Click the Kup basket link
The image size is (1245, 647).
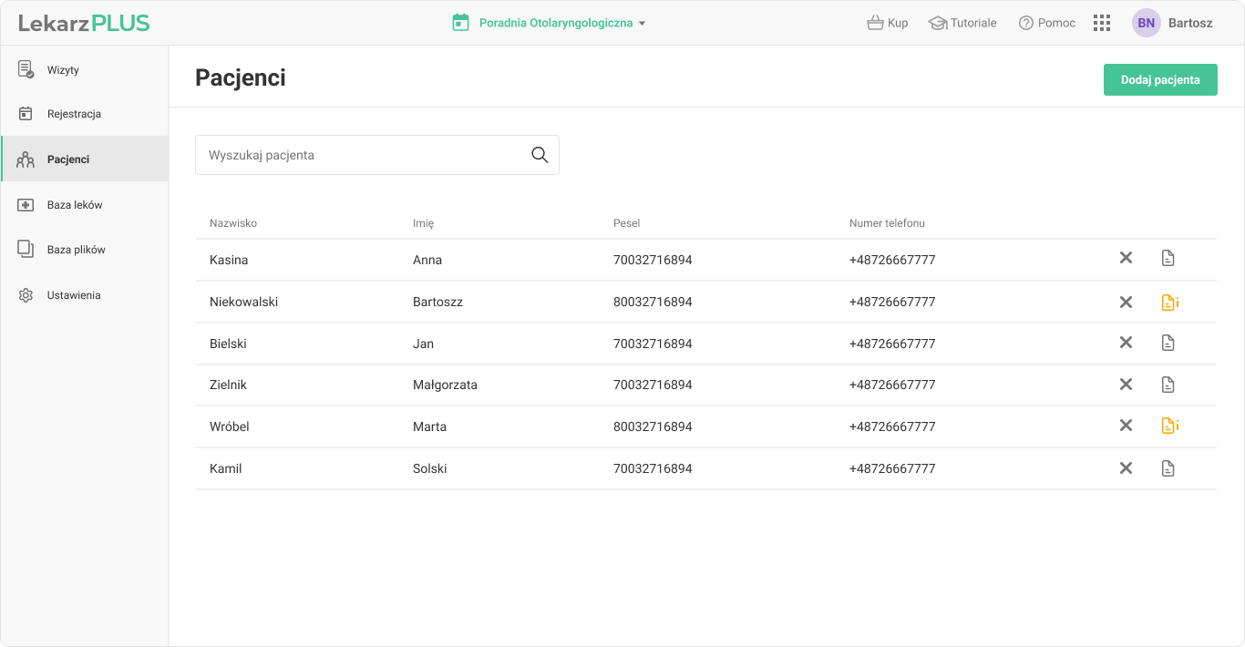888,23
